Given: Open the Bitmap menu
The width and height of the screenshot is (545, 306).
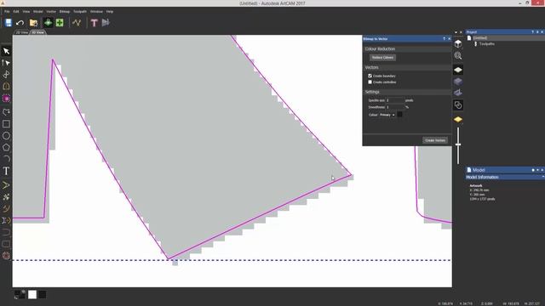Looking at the screenshot, I should click(x=65, y=11).
